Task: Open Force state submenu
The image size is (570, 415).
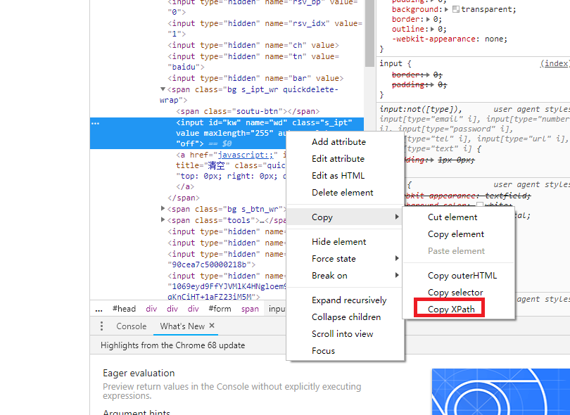Action: pos(346,259)
